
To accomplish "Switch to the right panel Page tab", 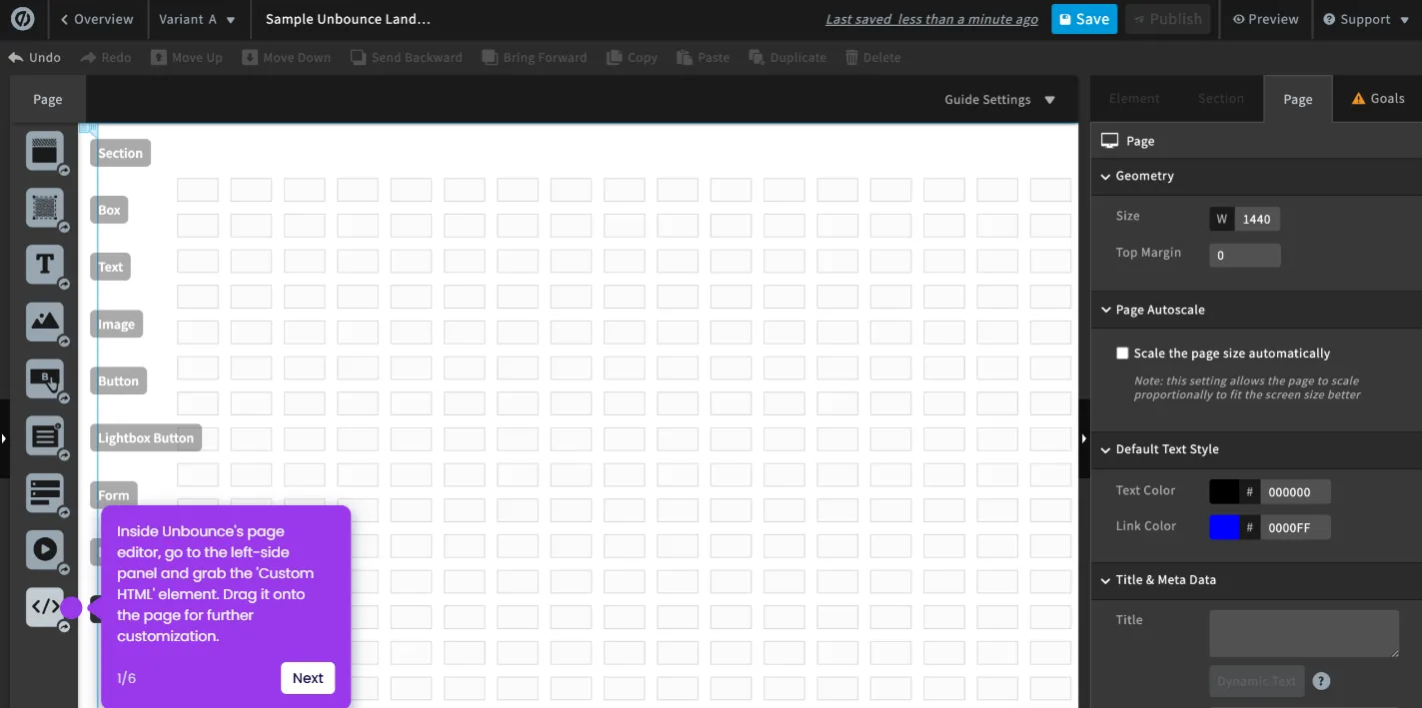I will (x=1298, y=99).
